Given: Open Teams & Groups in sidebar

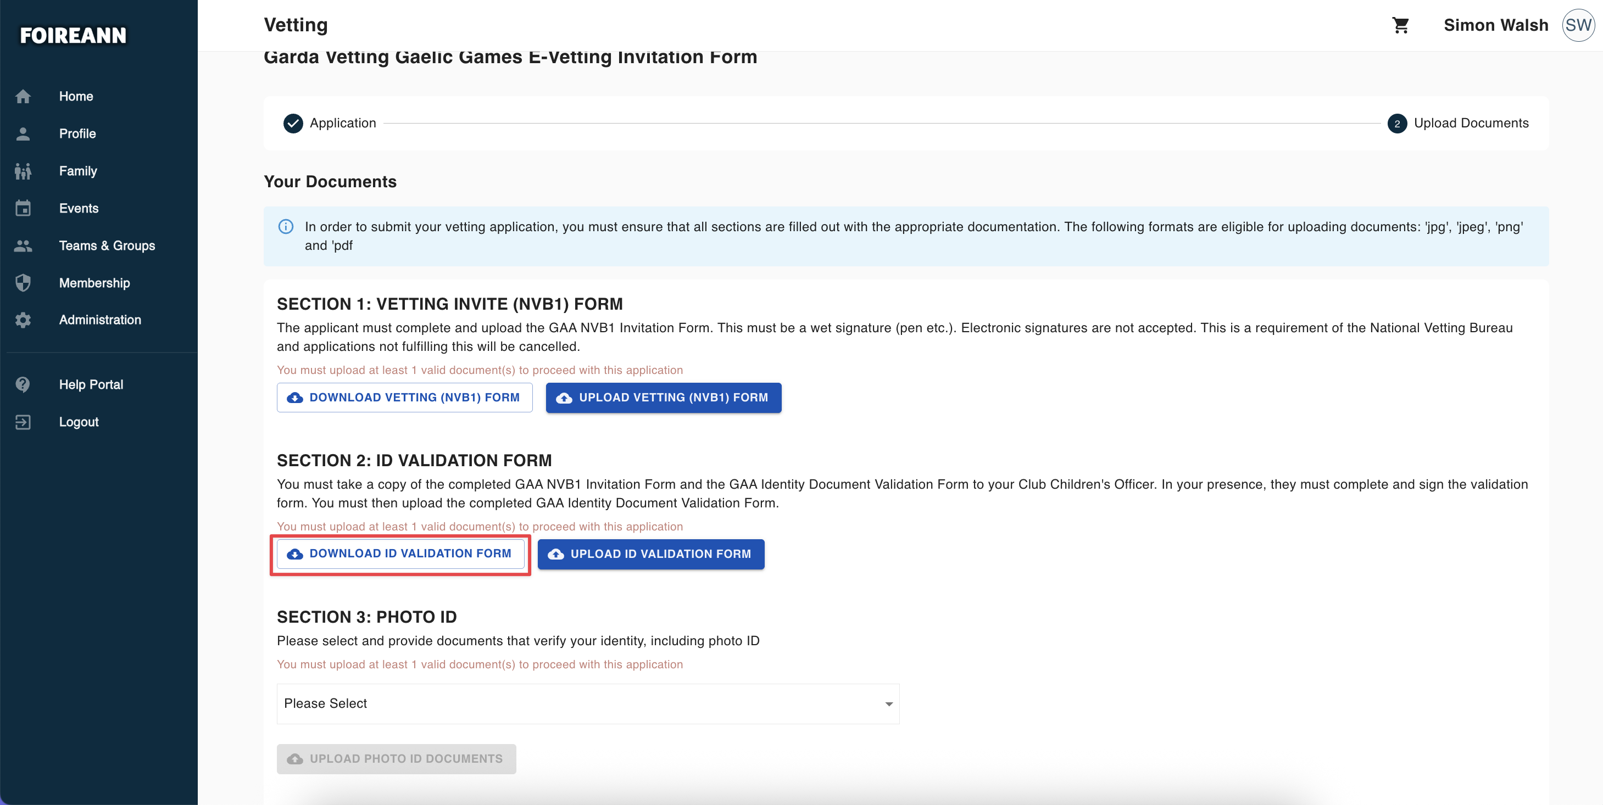Looking at the screenshot, I should 107,246.
